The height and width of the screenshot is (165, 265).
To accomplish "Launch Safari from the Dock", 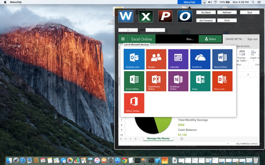I will (x=23, y=160).
